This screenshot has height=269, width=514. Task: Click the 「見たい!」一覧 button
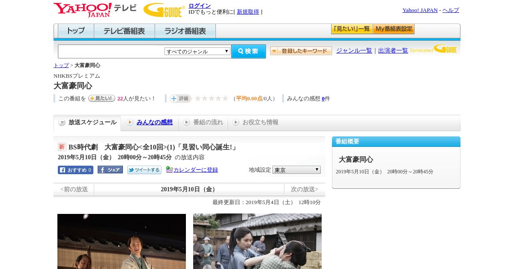tap(352, 29)
